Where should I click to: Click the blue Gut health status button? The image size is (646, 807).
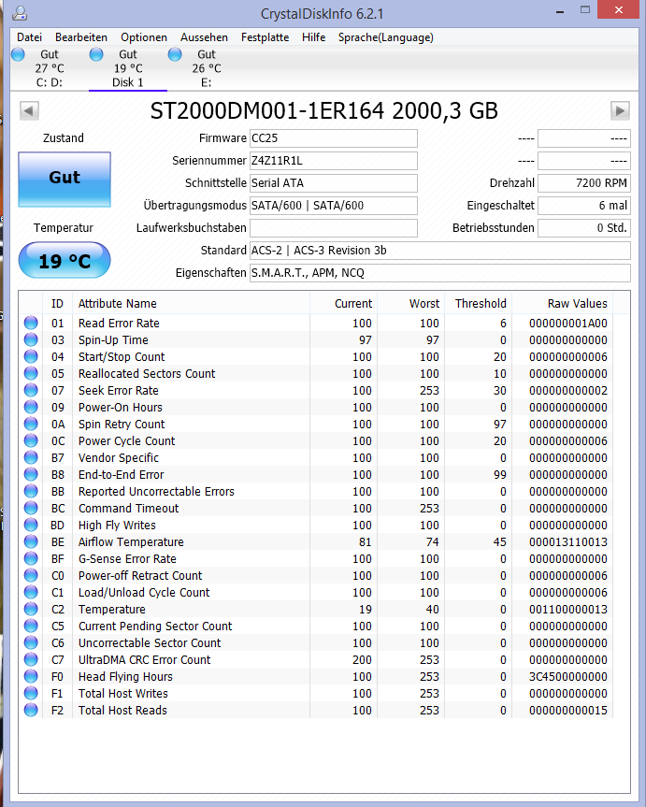(65, 180)
